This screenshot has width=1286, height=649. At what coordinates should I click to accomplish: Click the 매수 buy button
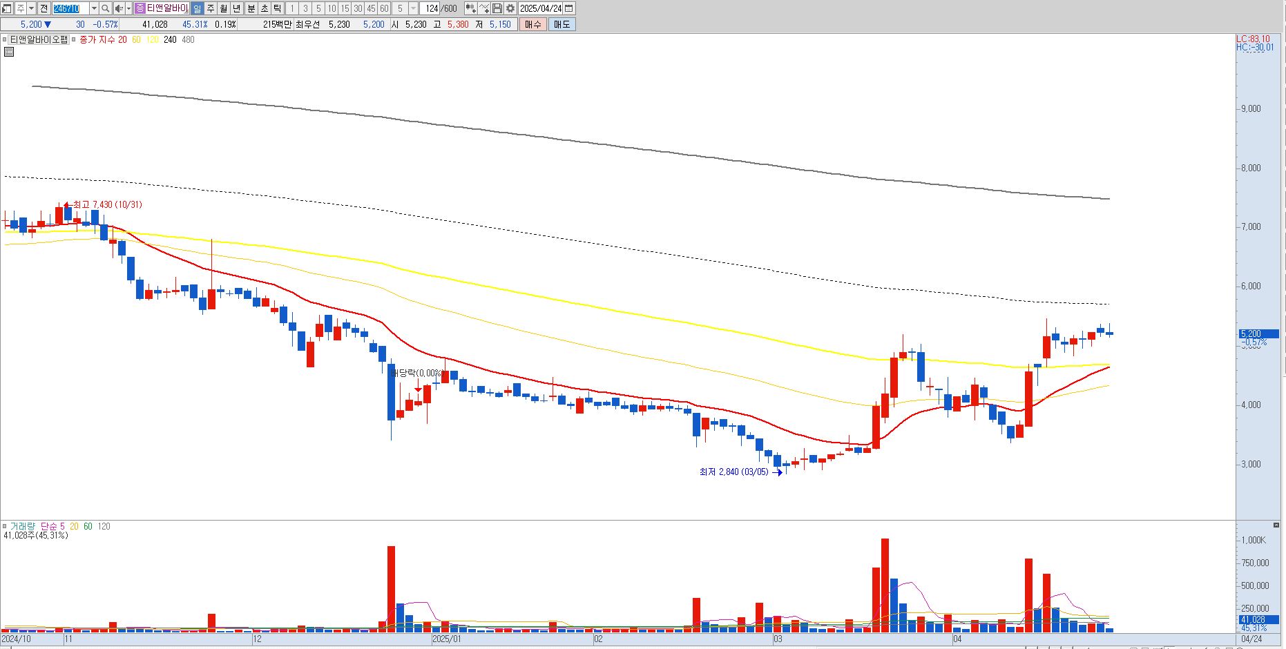point(532,24)
